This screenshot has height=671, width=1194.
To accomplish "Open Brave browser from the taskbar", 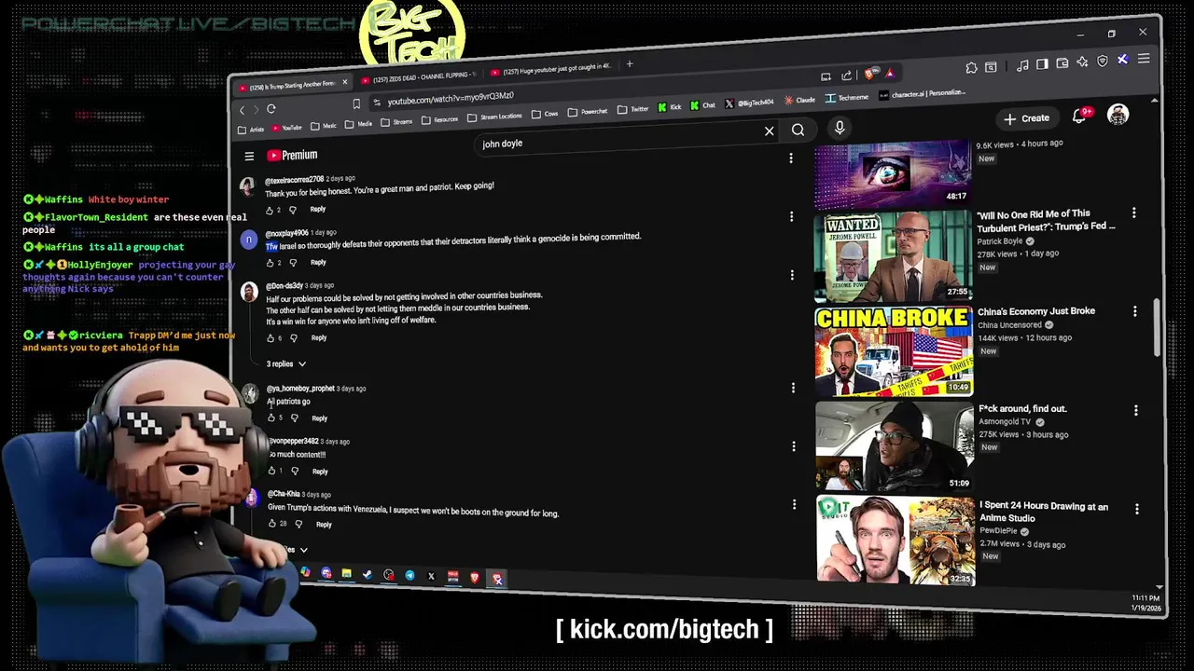I will (475, 578).
